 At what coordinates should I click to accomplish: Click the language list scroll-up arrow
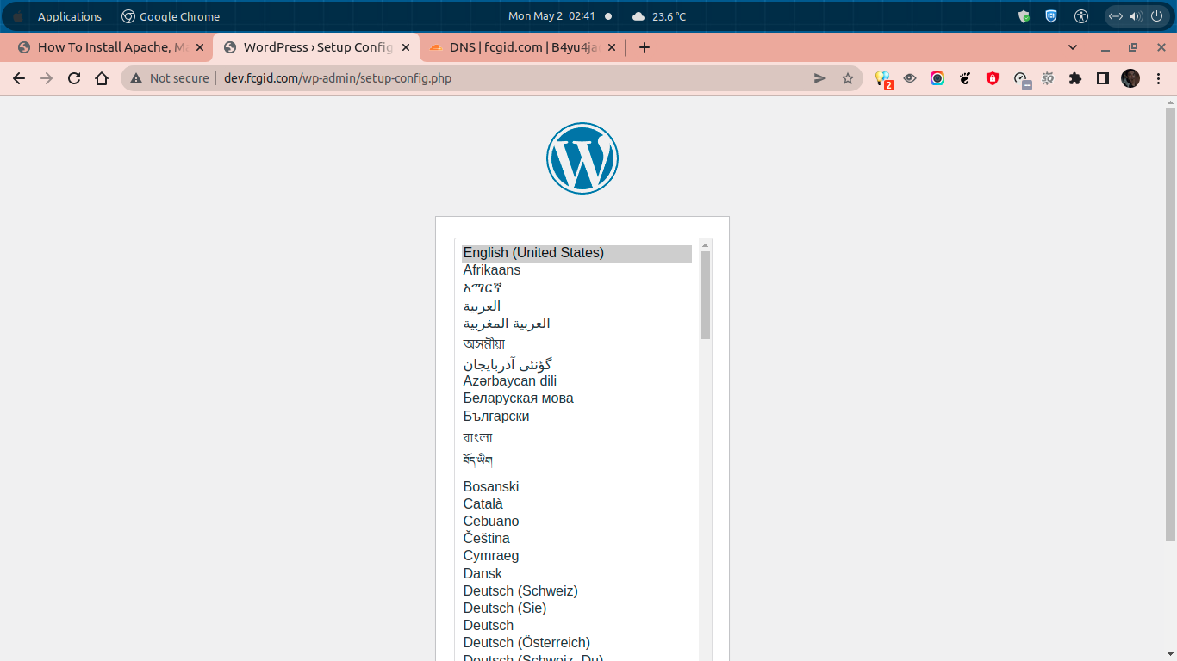coord(706,245)
